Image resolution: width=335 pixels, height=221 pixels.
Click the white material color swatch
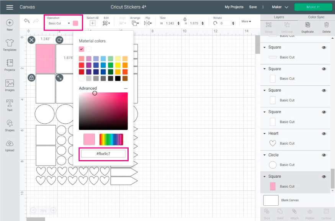click(x=89, y=49)
